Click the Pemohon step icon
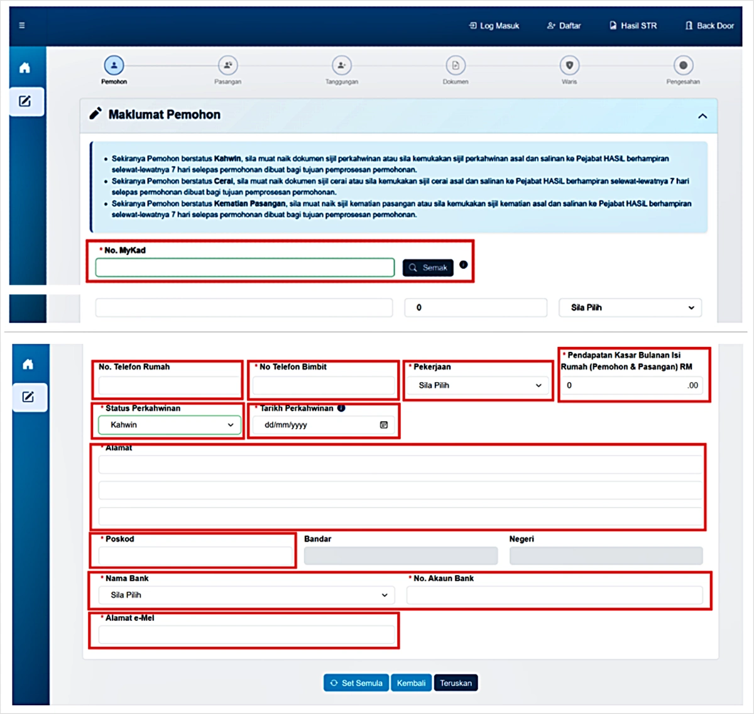The width and height of the screenshot is (754, 714). tap(114, 65)
